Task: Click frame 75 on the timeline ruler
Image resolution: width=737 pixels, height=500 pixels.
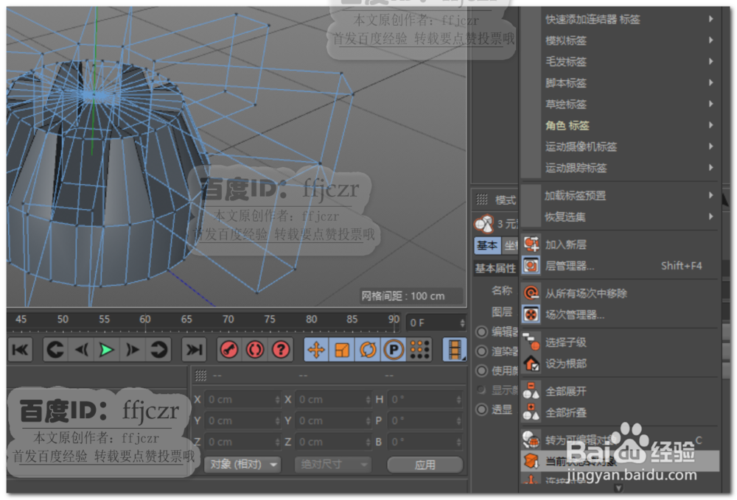Action: (x=270, y=320)
